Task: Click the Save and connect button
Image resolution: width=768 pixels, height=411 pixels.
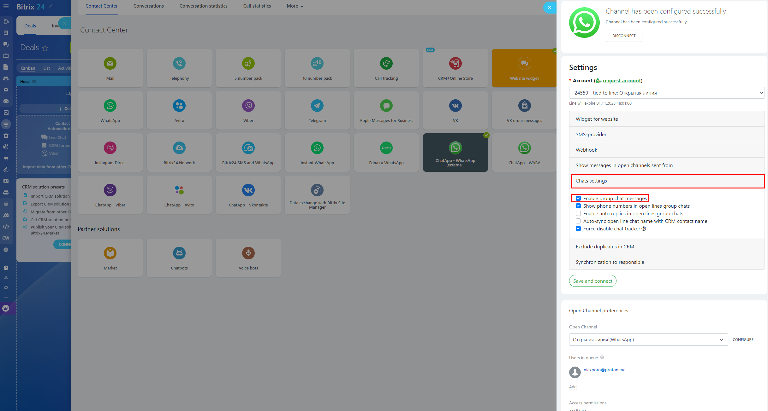Action: pos(592,281)
